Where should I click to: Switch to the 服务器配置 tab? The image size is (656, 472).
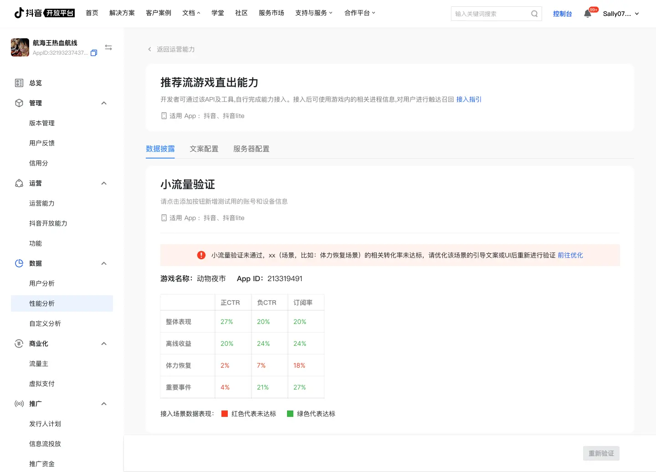pos(251,149)
